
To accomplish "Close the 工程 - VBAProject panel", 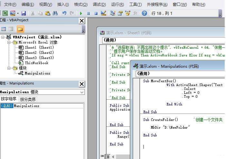I will (x=82, y=21).
